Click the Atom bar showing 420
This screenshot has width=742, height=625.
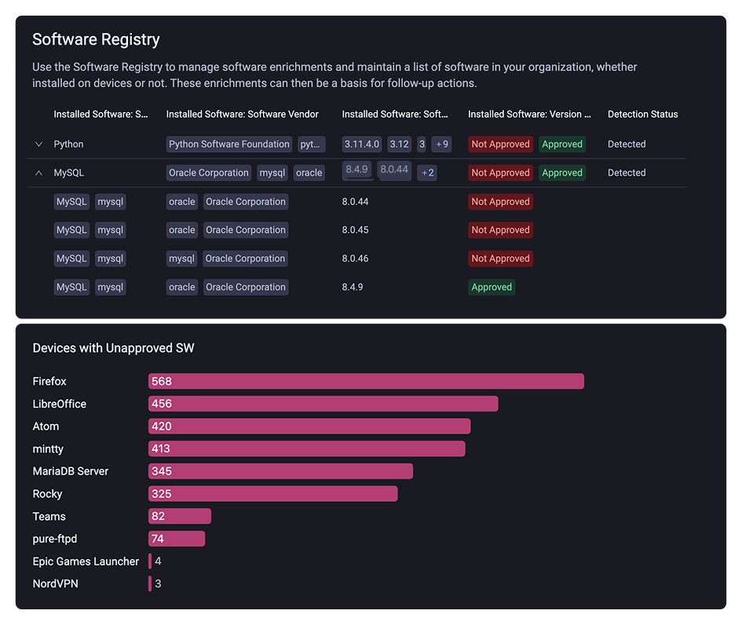click(309, 427)
